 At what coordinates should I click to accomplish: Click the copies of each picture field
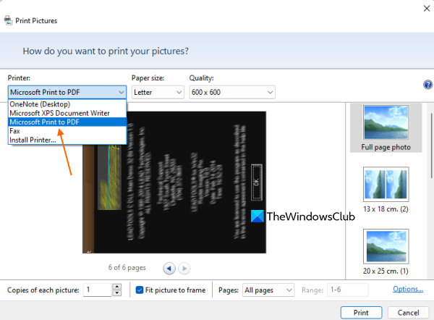[98, 290]
